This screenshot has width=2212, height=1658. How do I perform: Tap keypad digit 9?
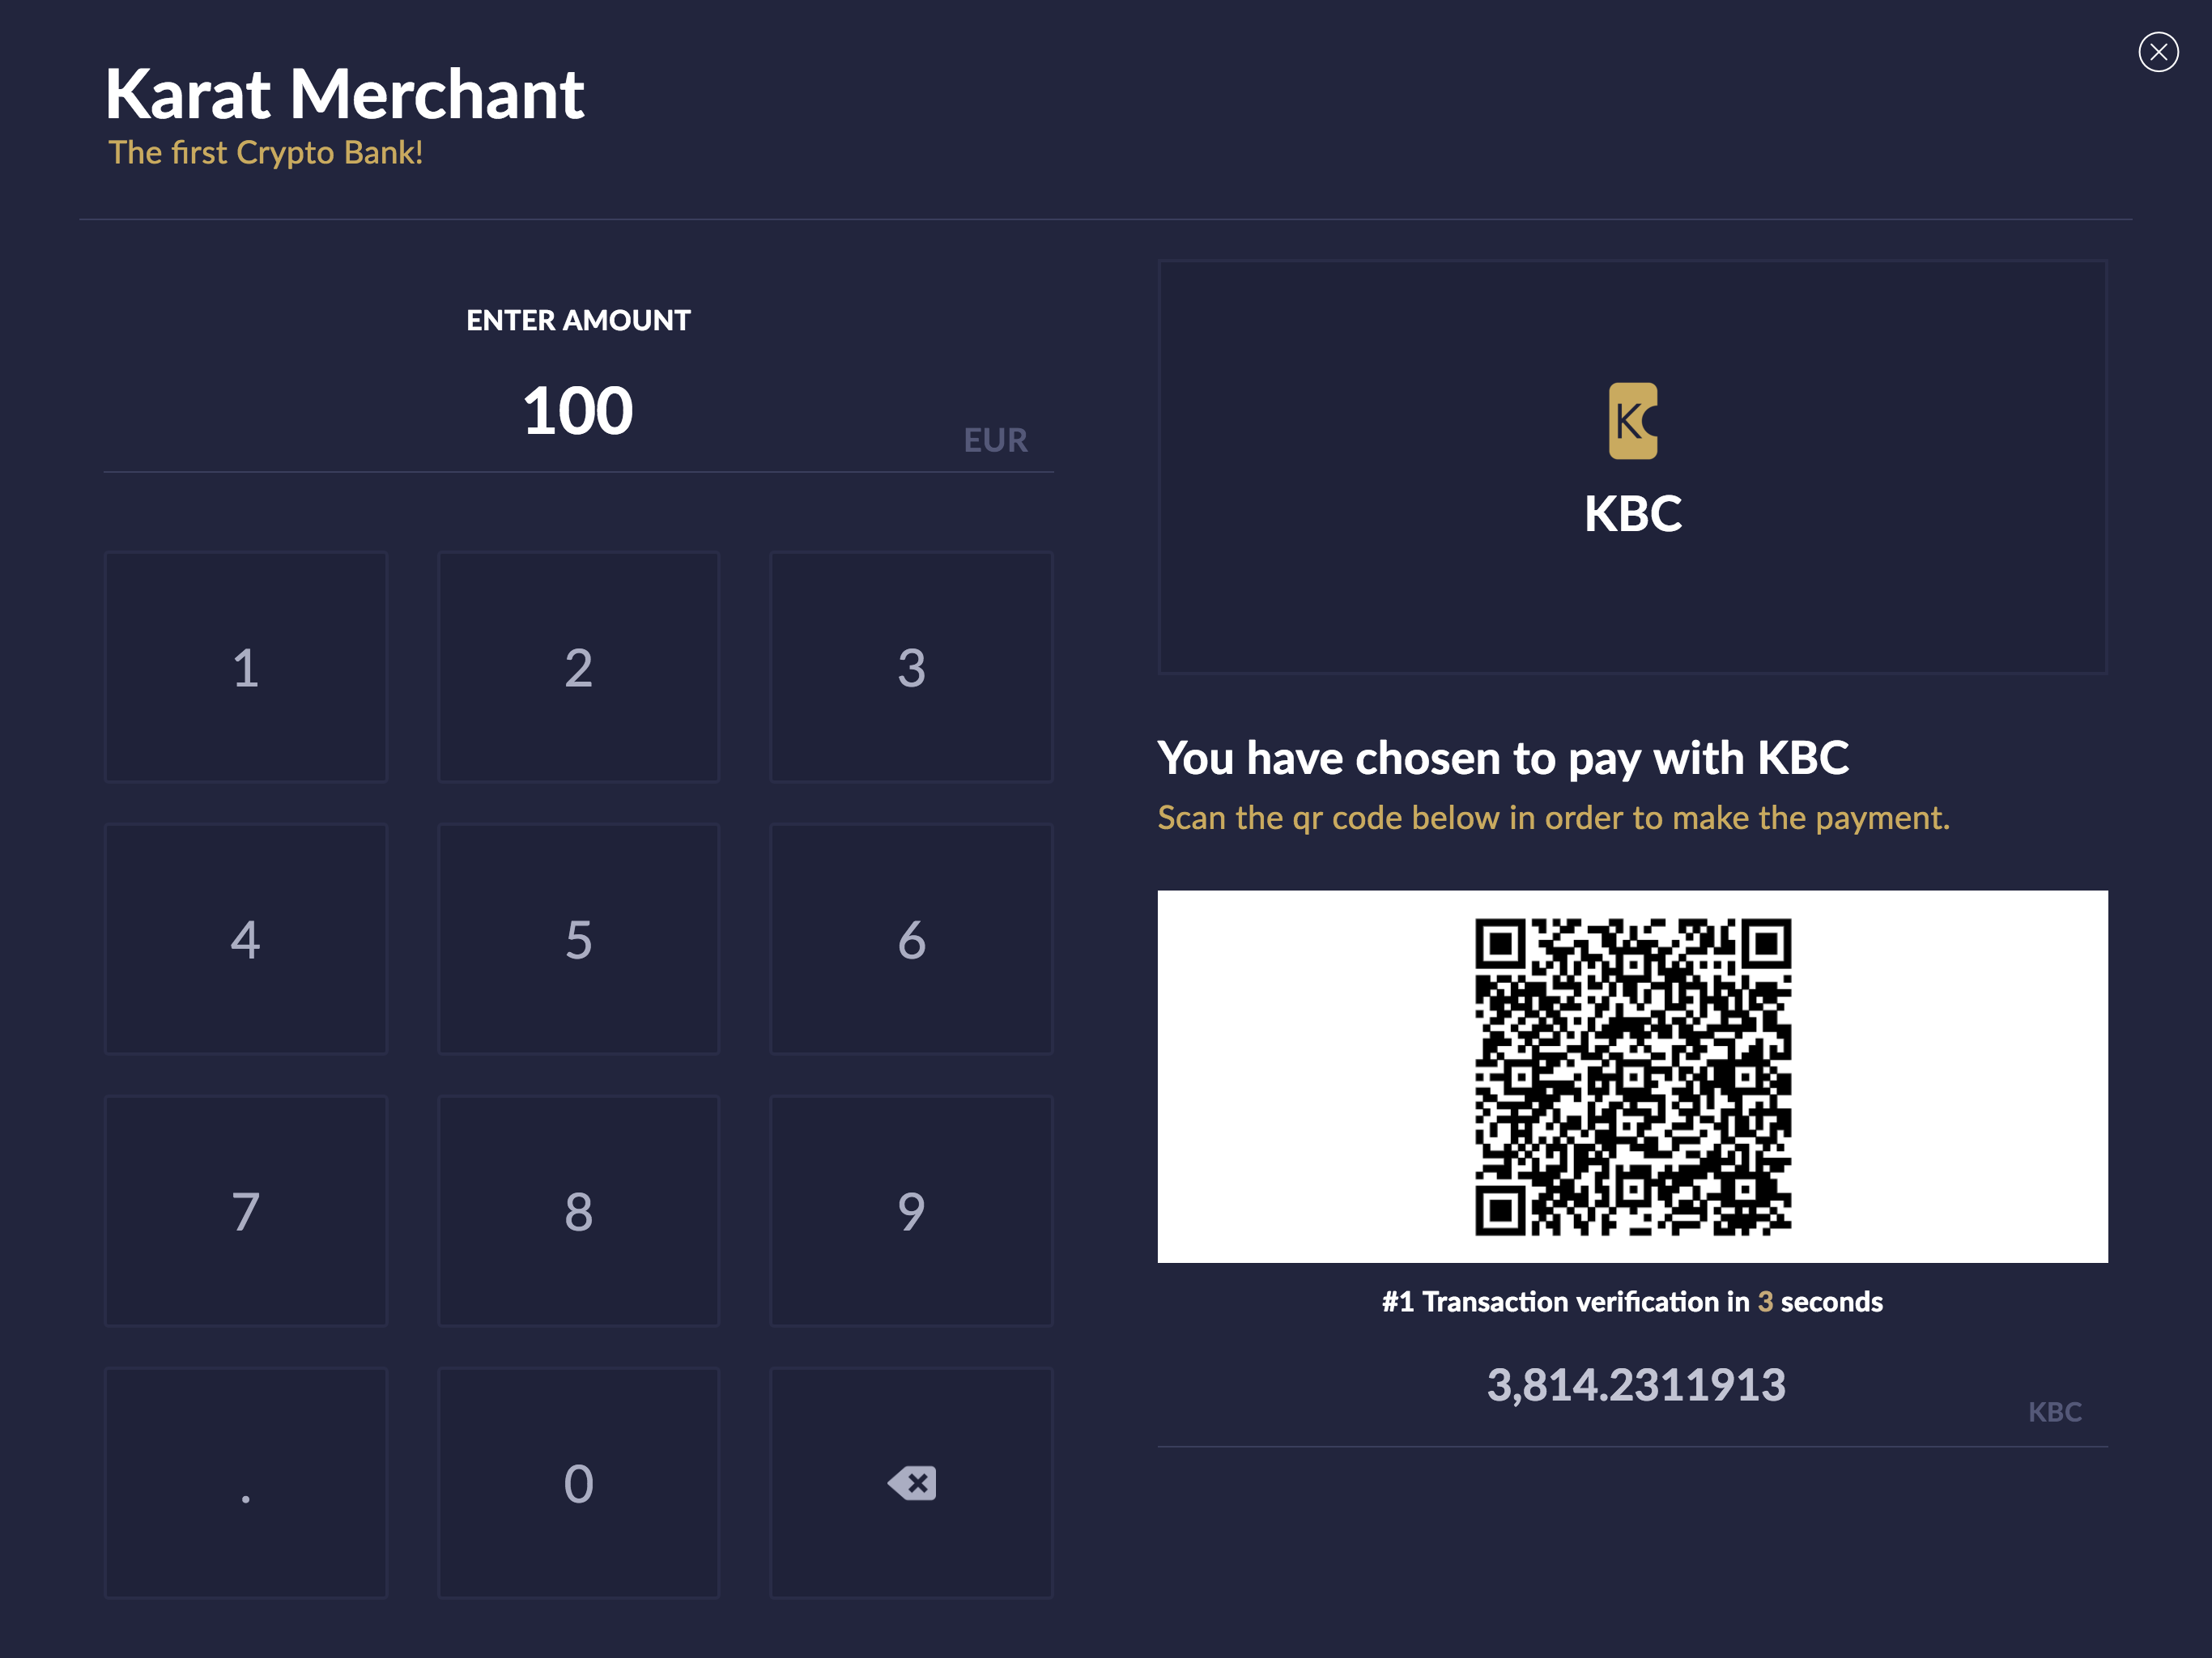911,1211
